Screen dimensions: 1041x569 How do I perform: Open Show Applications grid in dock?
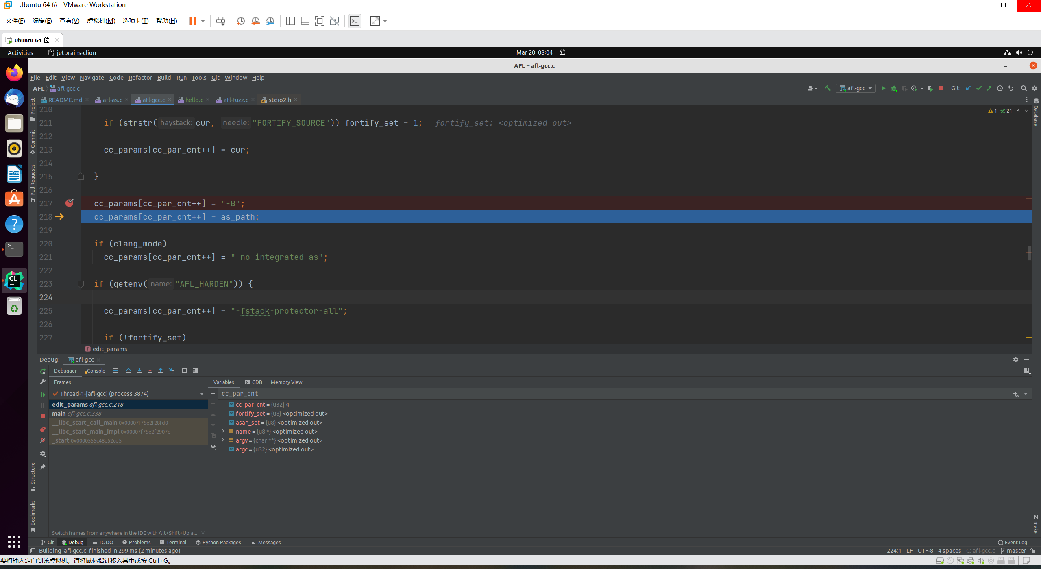click(x=14, y=542)
